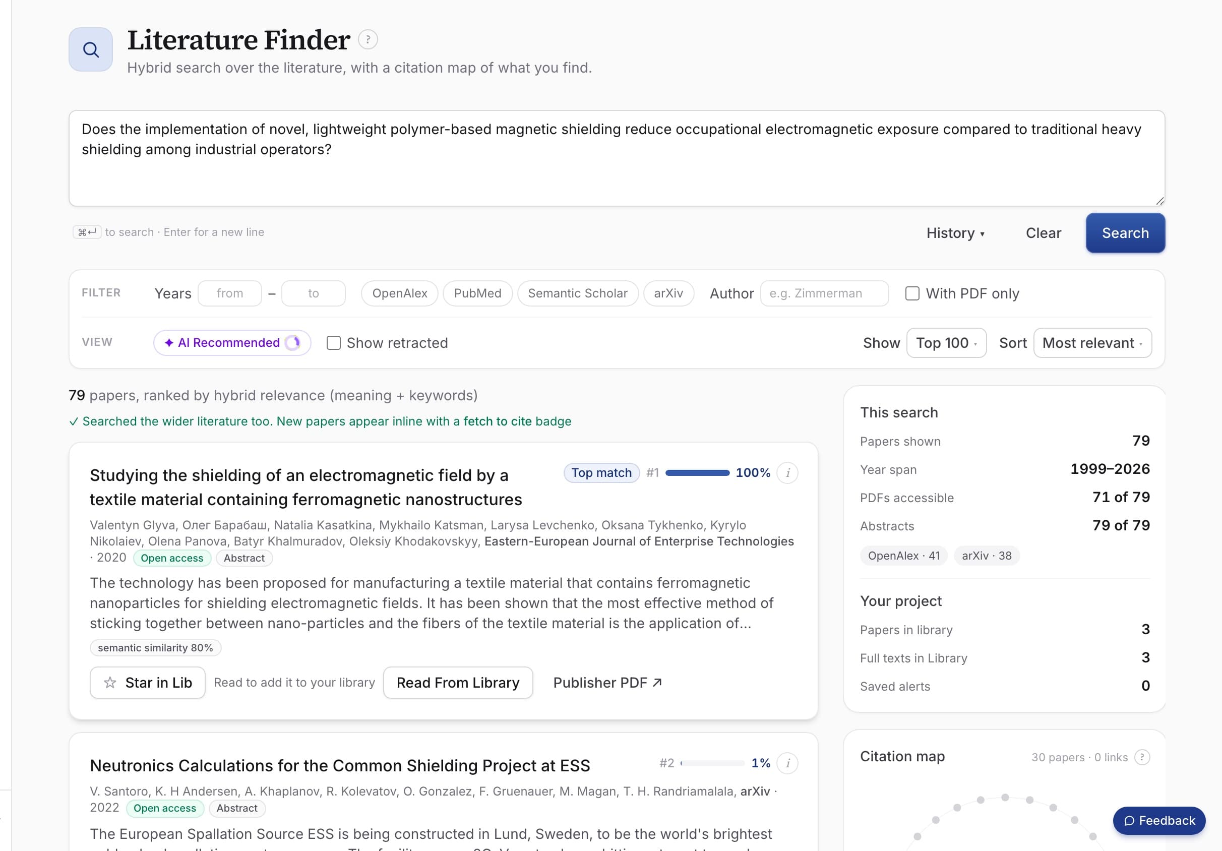This screenshot has height=851, width=1222.
Task: Click the 1% relevance bar of paper #2
Action: (712, 763)
